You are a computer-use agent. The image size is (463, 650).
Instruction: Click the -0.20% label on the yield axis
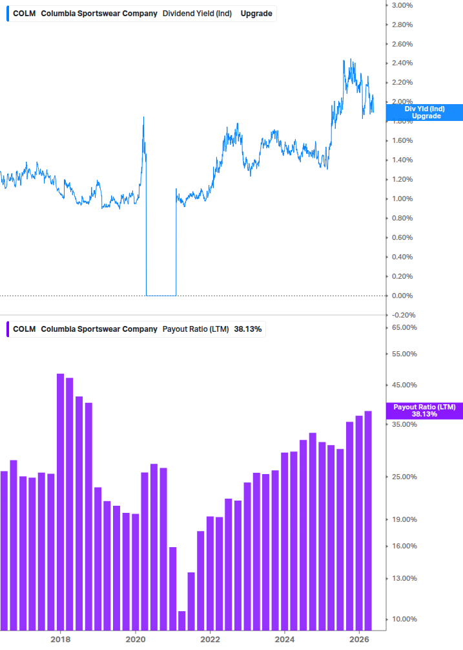[x=404, y=315]
